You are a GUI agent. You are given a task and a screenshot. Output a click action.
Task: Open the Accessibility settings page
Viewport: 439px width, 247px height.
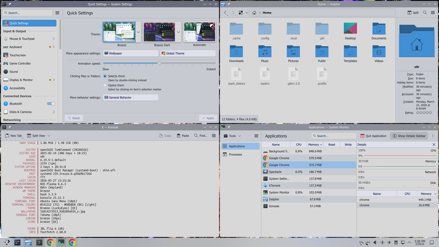point(29,88)
